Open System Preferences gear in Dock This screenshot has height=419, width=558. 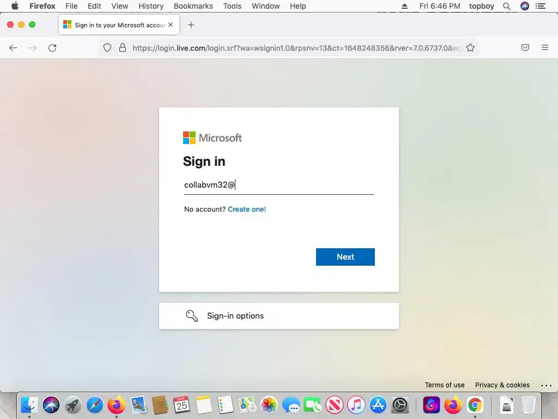[x=400, y=405]
